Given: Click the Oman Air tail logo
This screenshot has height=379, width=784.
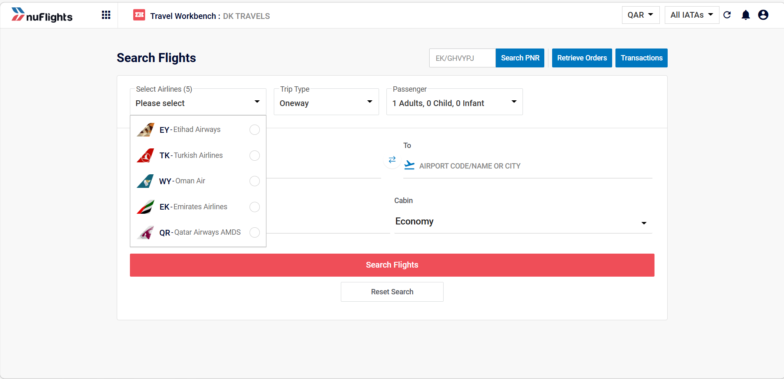Looking at the screenshot, I should (x=146, y=181).
